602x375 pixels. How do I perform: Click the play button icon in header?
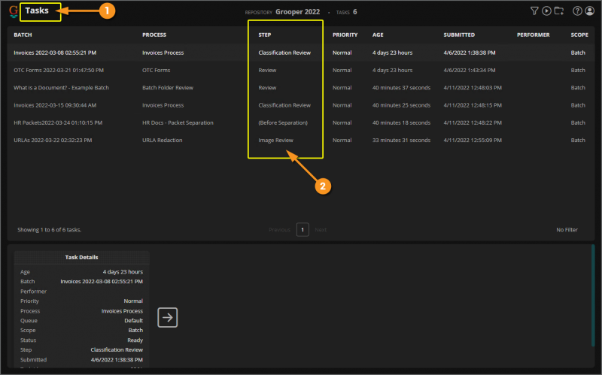point(546,11)
